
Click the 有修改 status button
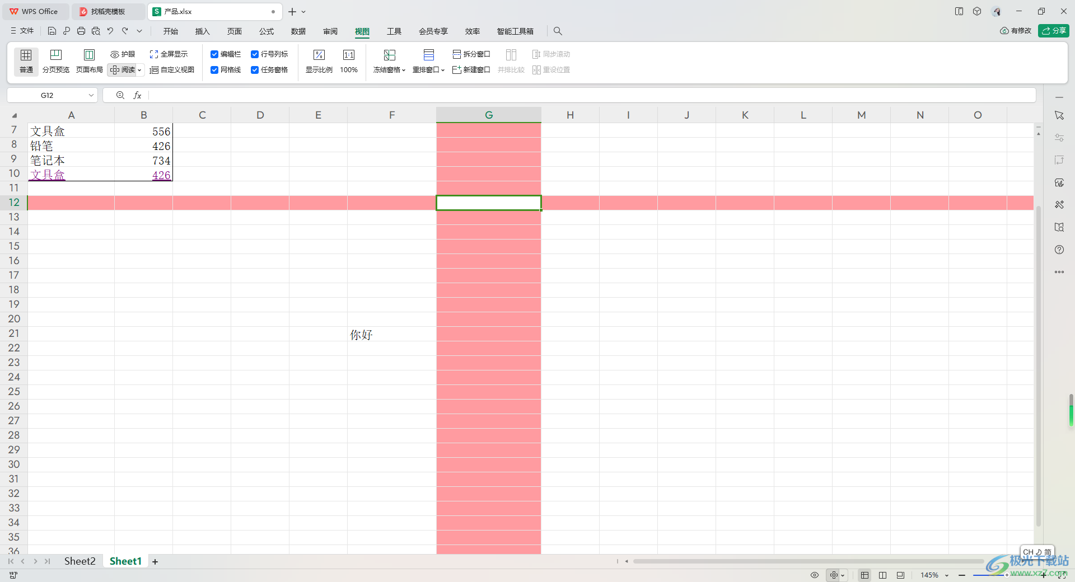click(x=1016, y=31)
